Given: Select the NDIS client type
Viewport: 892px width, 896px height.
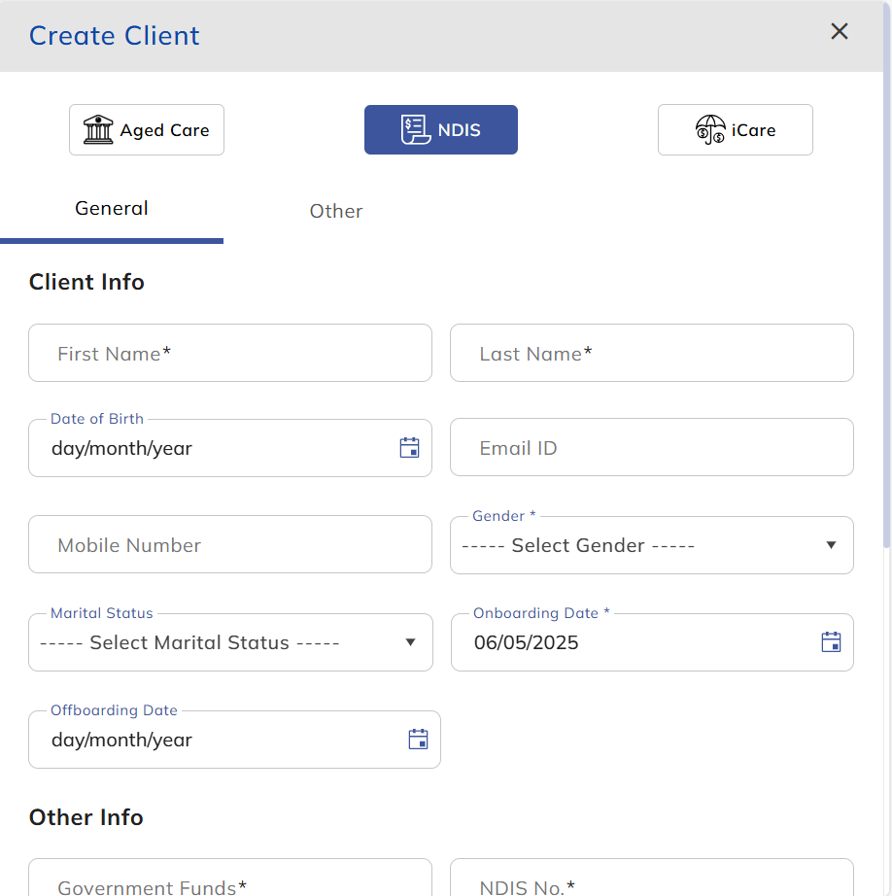Looking at the screenshot, I should pos(440,128).
